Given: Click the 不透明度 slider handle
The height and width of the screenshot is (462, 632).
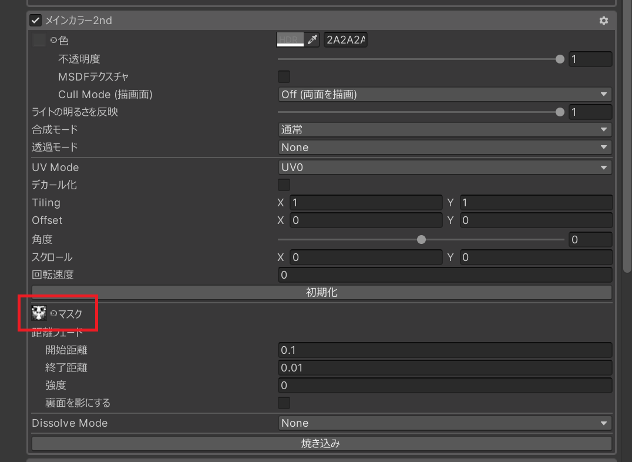Looking at the screenshot, I should coord(560,59).
